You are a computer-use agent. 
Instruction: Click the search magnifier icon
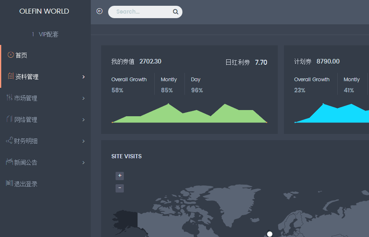tap(175, 12)
